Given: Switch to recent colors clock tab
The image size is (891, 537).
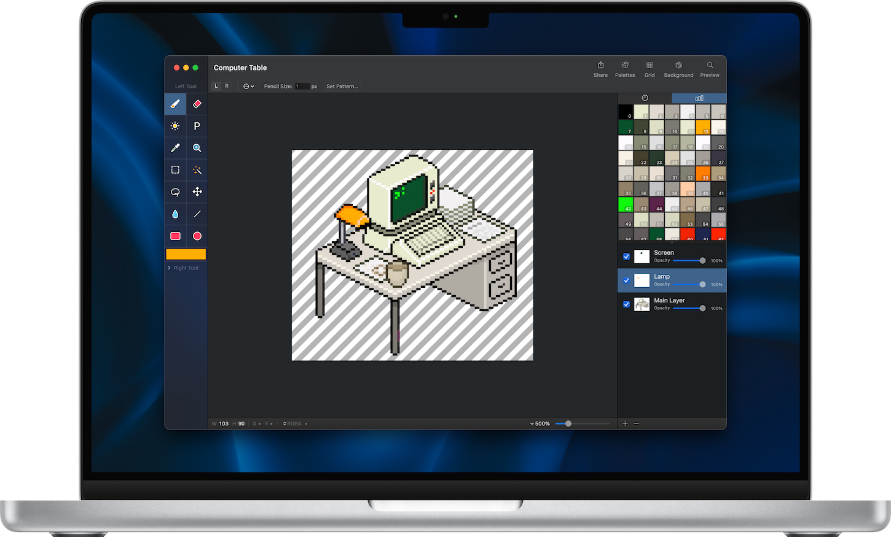Looking at the screenshot, I should tap(645, 98).
